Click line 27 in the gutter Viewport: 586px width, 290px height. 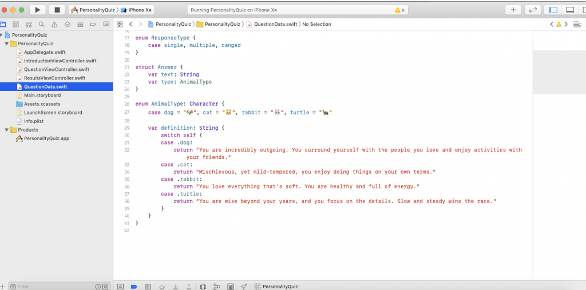click(126, 113)
